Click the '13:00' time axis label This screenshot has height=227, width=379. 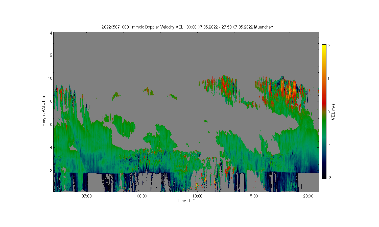coord(197,196)
